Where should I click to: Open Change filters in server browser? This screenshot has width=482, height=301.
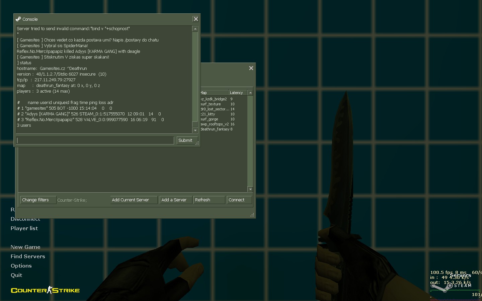pos(38,200)
